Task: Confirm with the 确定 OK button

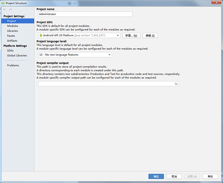Action: click(156, 176)
